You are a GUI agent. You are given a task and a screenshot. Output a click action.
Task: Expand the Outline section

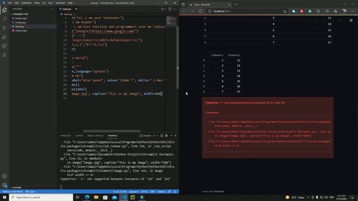coord(17,188)
